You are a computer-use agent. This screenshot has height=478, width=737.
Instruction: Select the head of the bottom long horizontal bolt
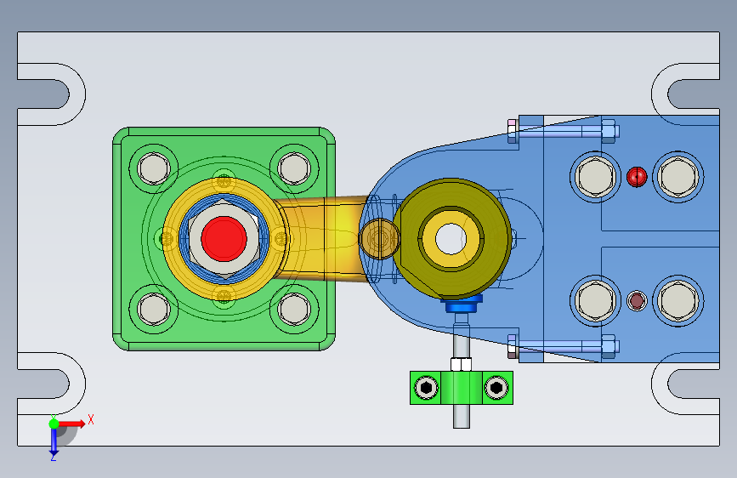click(513, 347)
